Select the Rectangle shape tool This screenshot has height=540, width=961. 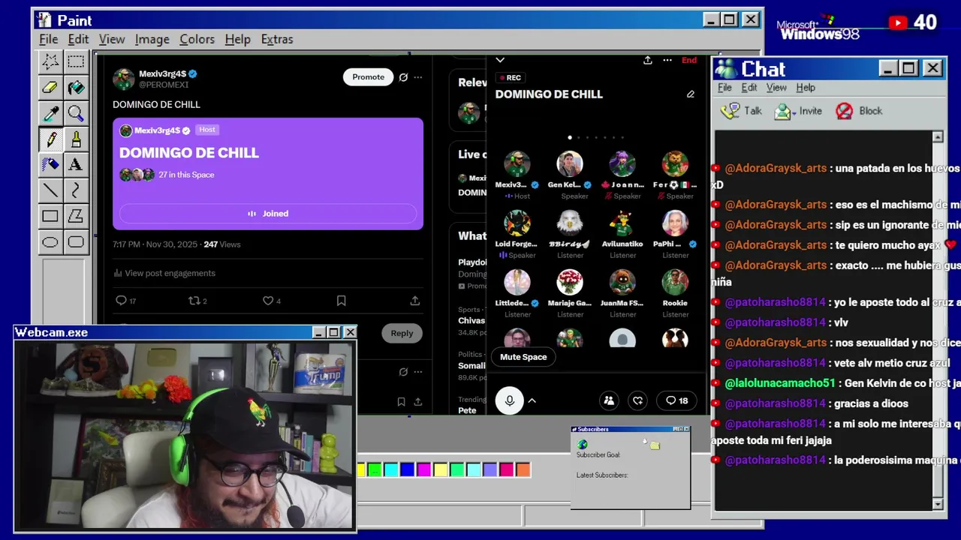pyautogui.click(x=50, y=217)
